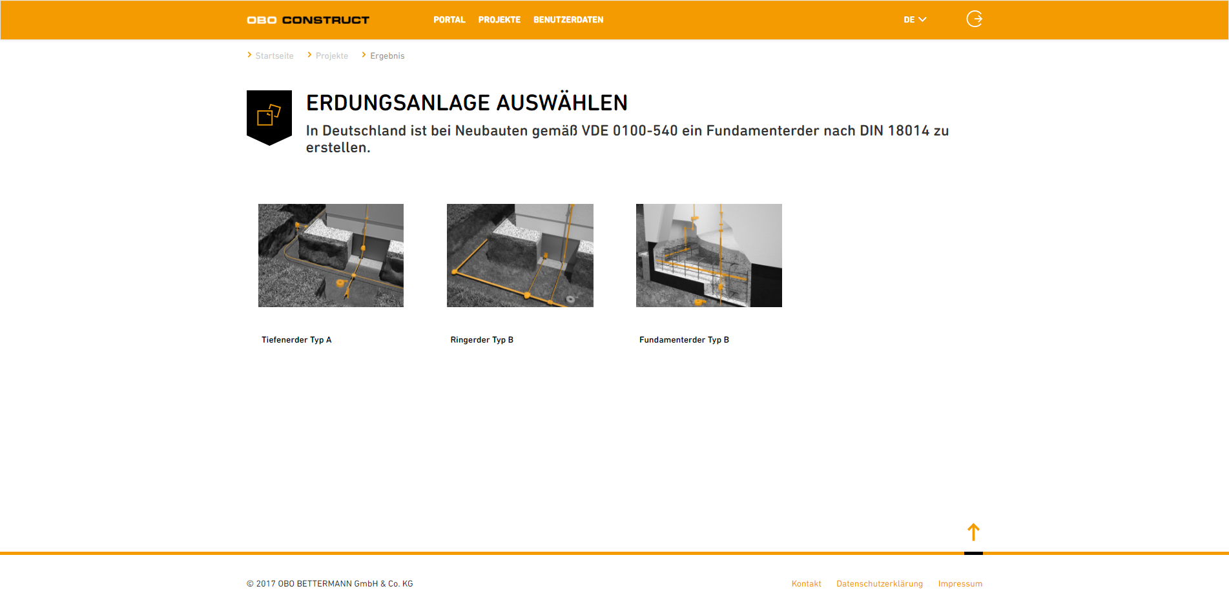This screenshot has height=613, width=1229.
Task: Select the Ringerder Typ B image
Action: click(520, 256)
